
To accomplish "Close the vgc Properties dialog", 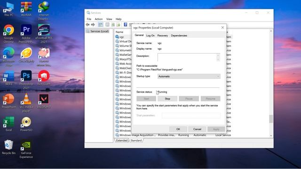I will [x=222, y=28].
